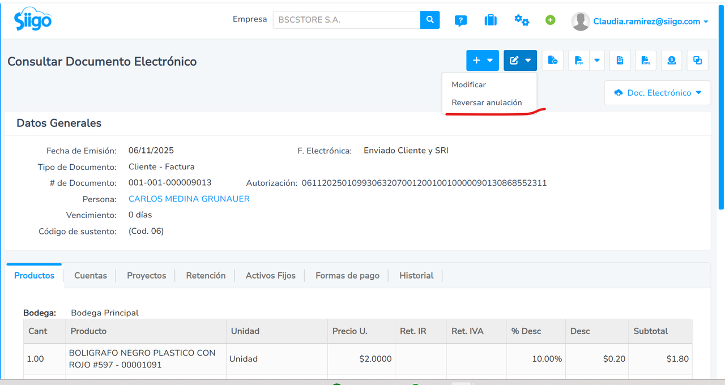
Task: Click the company search magnifier button
Action: [430, 20]
